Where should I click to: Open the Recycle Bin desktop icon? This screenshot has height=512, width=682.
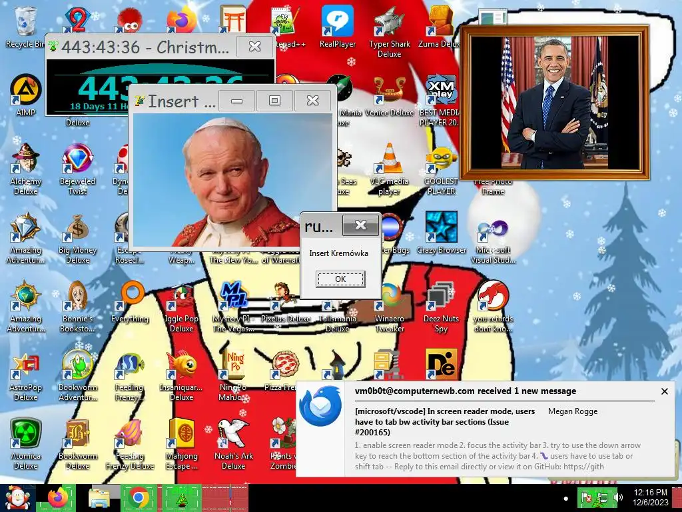coord(25,27)
